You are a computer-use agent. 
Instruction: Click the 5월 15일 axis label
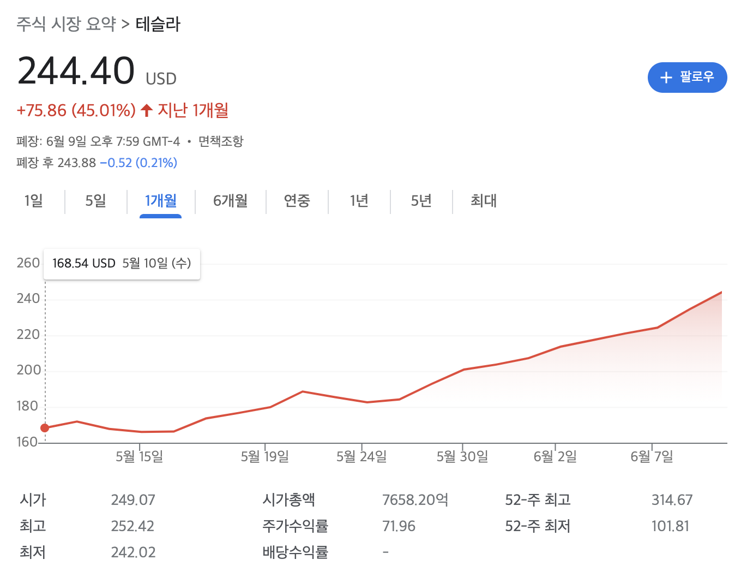139,456
